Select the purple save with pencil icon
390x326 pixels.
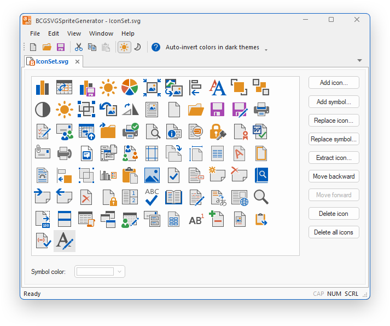[x=240, y=110]
